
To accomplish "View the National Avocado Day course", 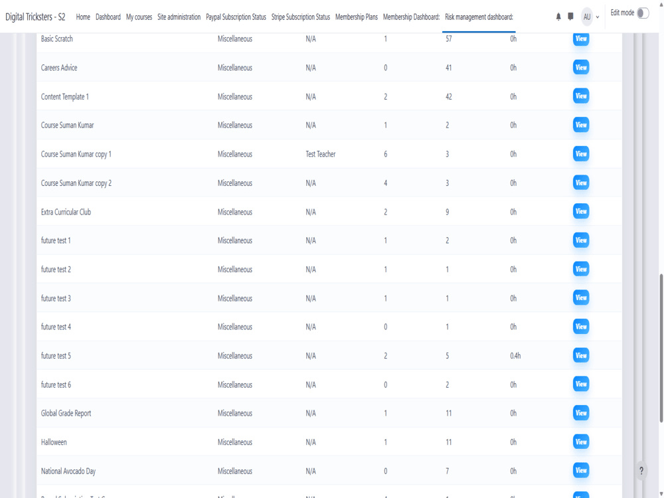I will click(581, 471).
